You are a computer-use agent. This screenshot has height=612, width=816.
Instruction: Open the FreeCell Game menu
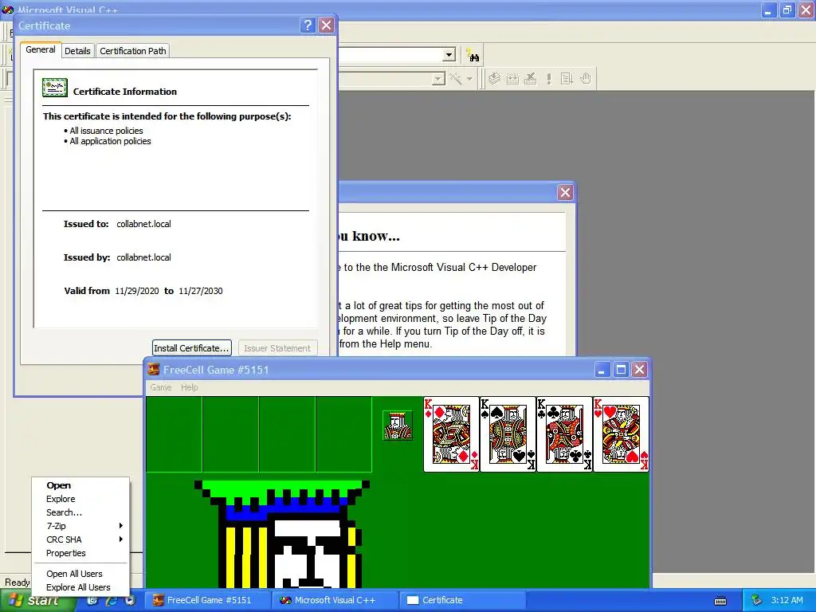[x=161, y=387]
